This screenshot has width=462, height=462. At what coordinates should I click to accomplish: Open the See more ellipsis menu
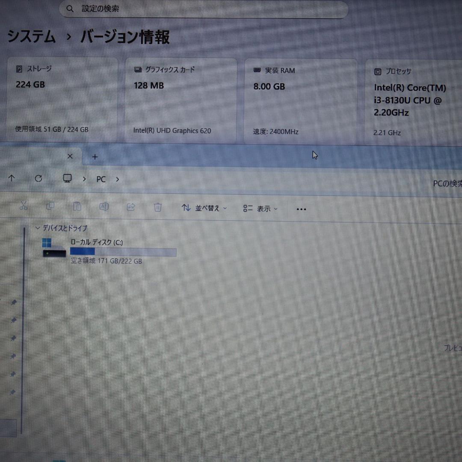click(301, 209)
